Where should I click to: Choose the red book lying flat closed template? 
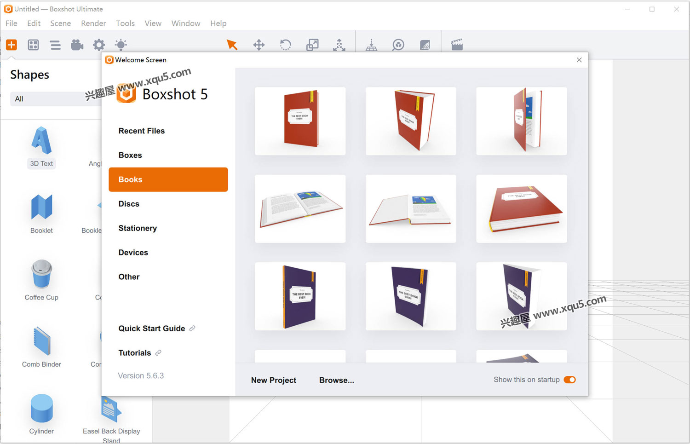[x=522, y=208]
